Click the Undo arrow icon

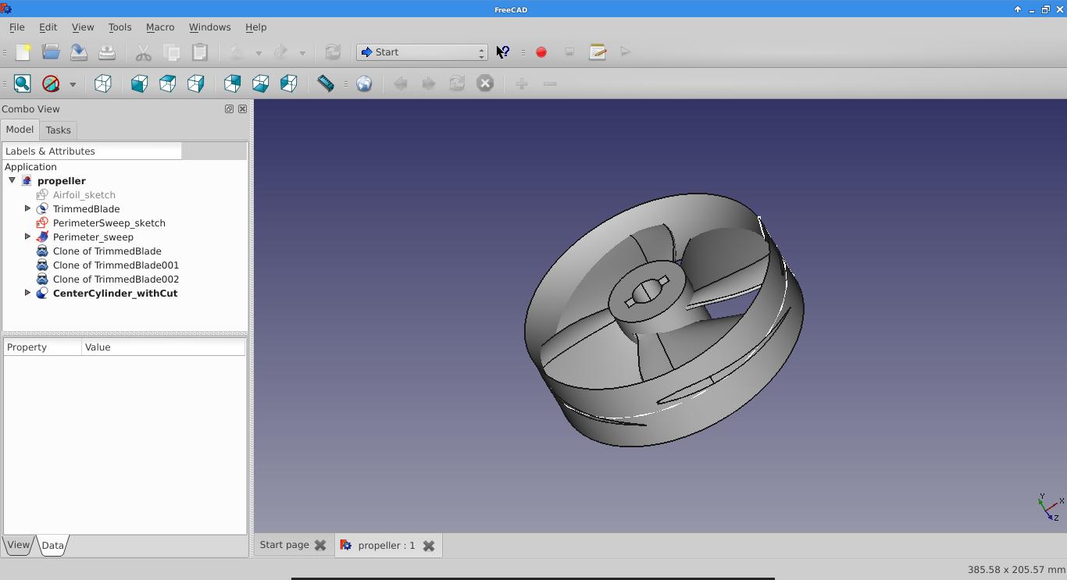(237, 52)
